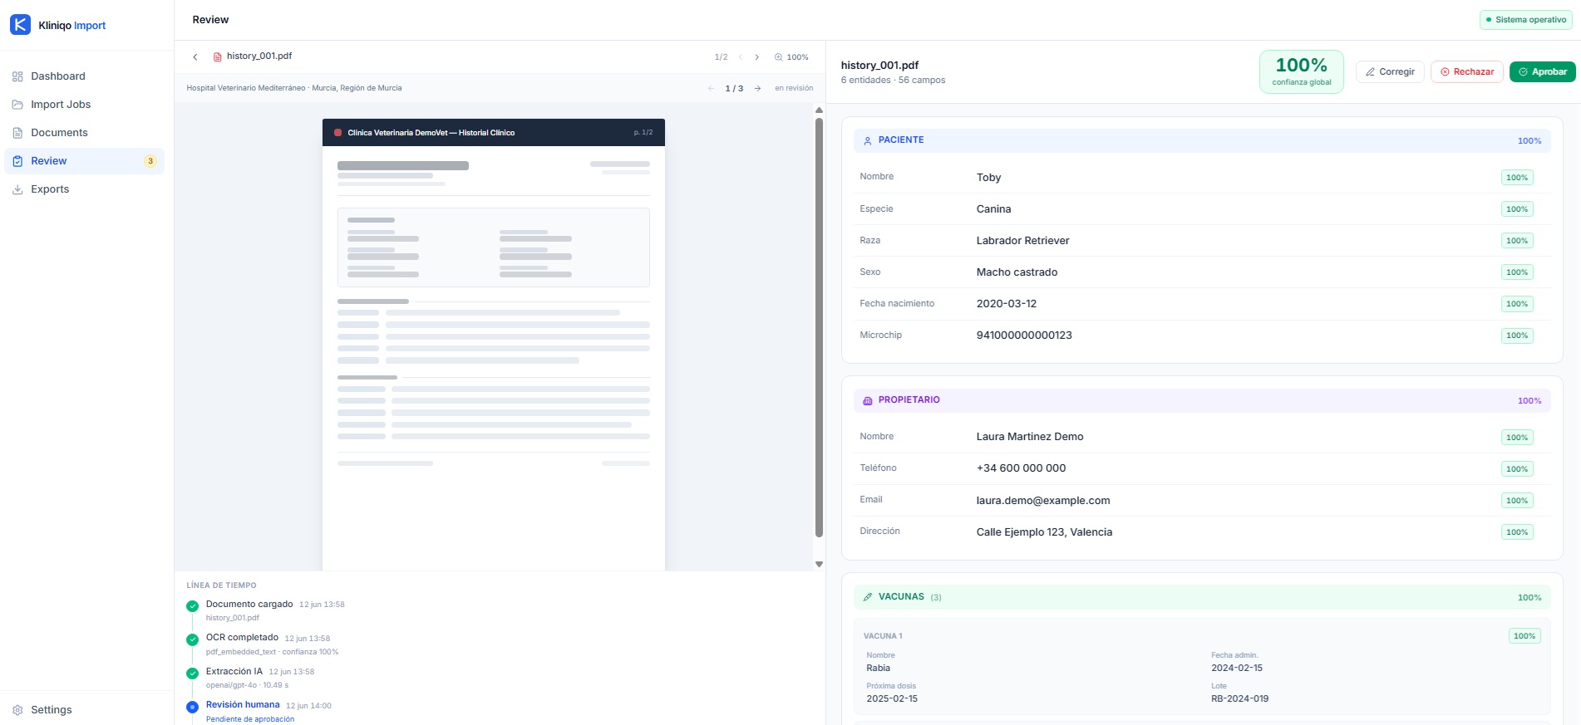Click the document viewer scroll-up arrow
The image size is (1581, 725).
819,110
